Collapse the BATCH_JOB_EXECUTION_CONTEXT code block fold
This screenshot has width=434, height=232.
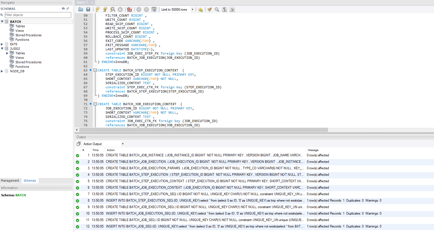click(x=95, y=104)
